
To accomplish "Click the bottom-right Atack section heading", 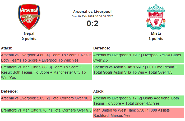I will tap(99, 91).
